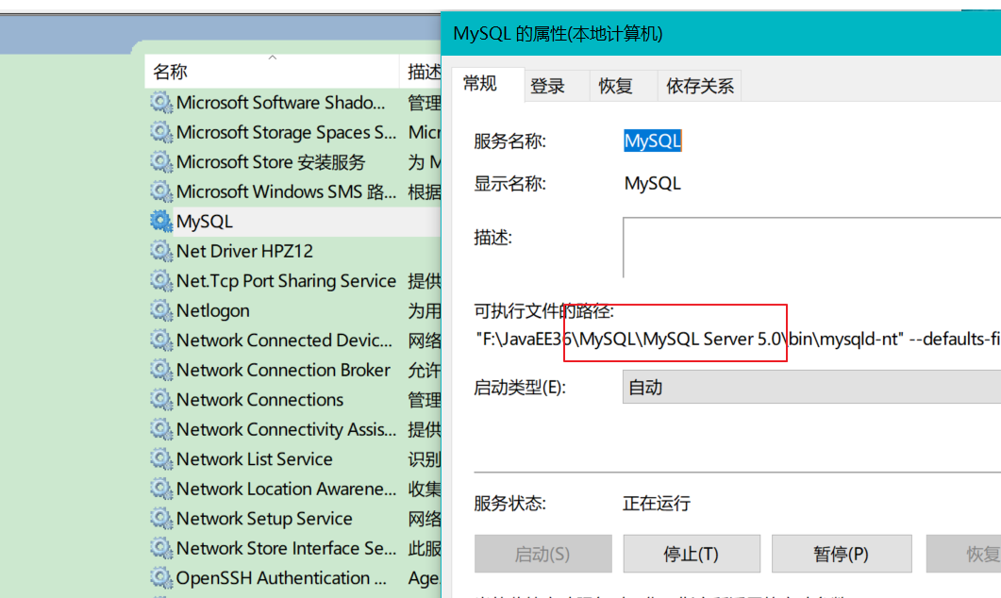Select the Network Connectivity Assis... row
This screenshot has height=598, width=1001.
pos(293,429)
